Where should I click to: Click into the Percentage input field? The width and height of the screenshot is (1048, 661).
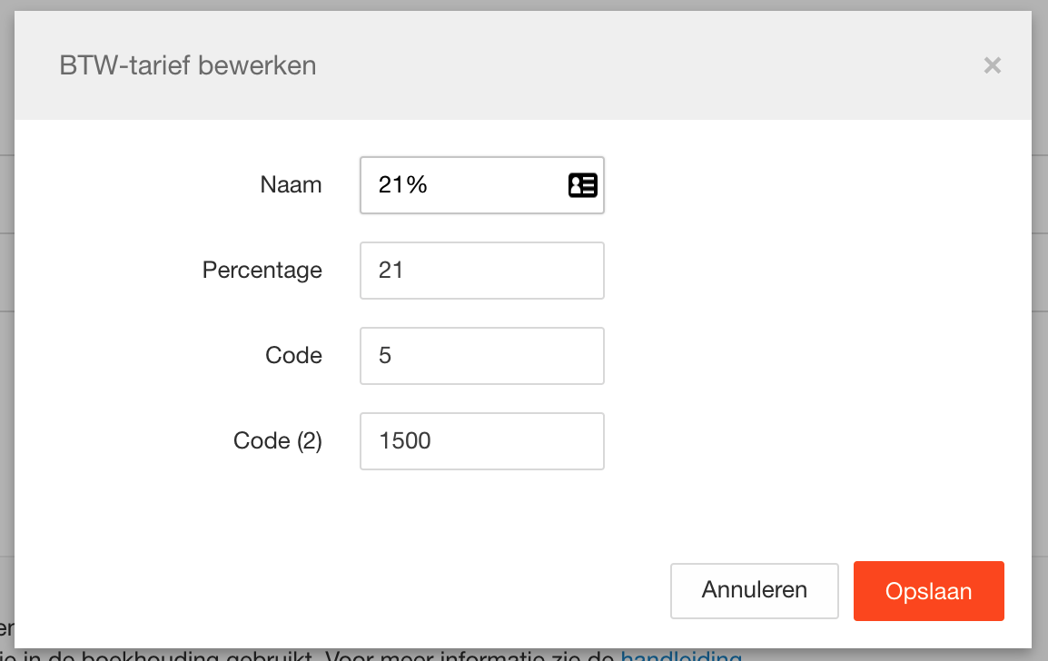(481, 271)
